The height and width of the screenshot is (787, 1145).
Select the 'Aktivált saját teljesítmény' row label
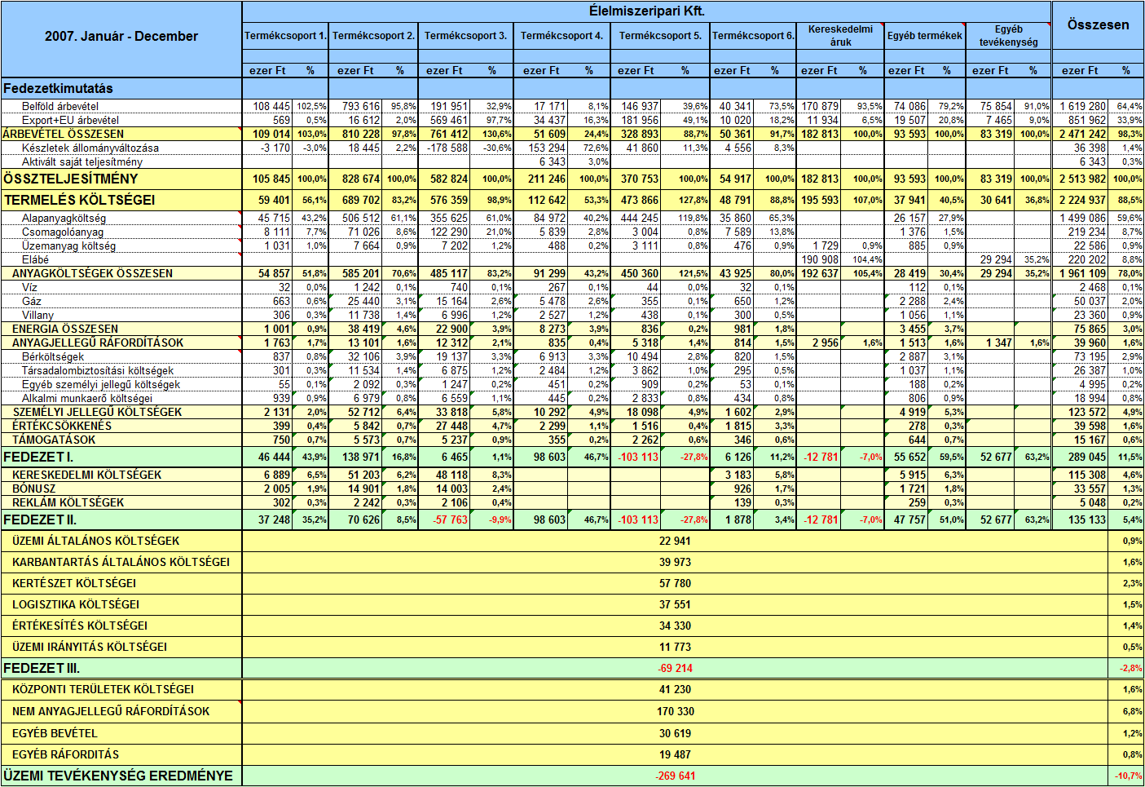coord(82,162)
